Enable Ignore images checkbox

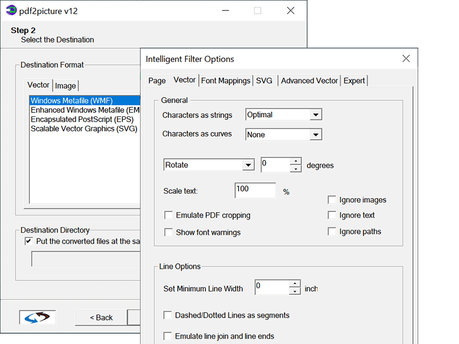(x=332, y=200)
